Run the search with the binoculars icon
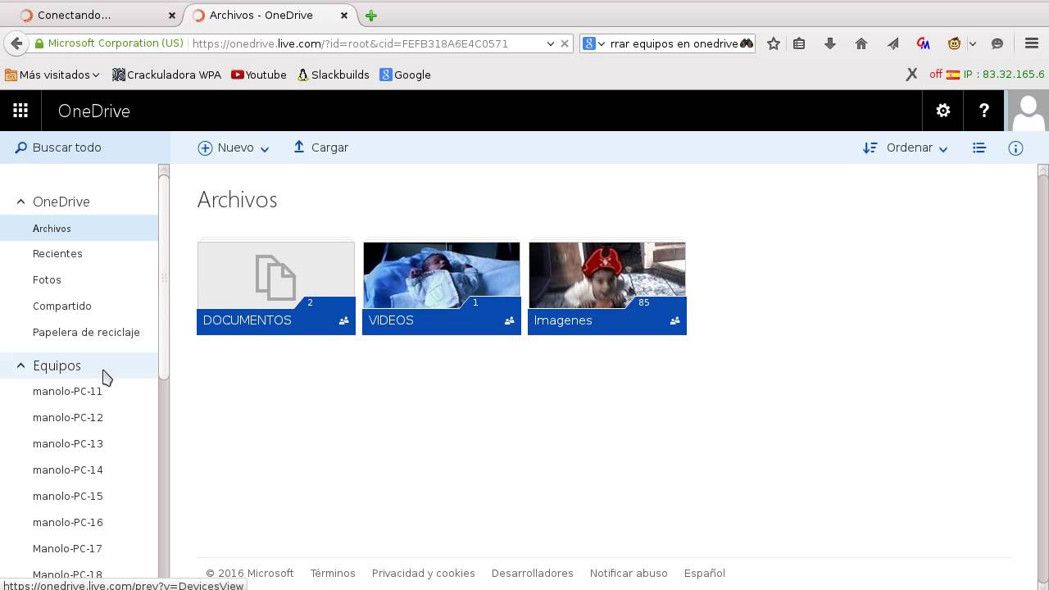Viewport: 1049px width, 590px height. click(x=747, y=43)
